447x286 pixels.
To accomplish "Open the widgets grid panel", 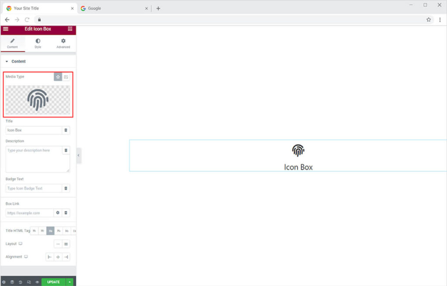I will (70, 29).
